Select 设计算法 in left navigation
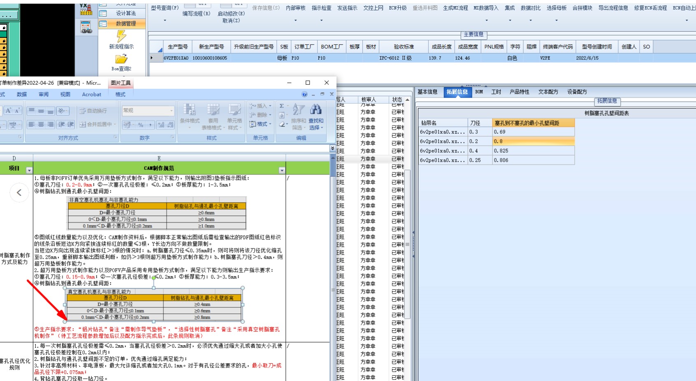696x381 pixels. [x=122, y=13]
